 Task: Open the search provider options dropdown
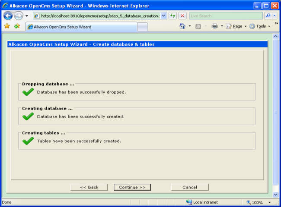[x=275, y=16]
